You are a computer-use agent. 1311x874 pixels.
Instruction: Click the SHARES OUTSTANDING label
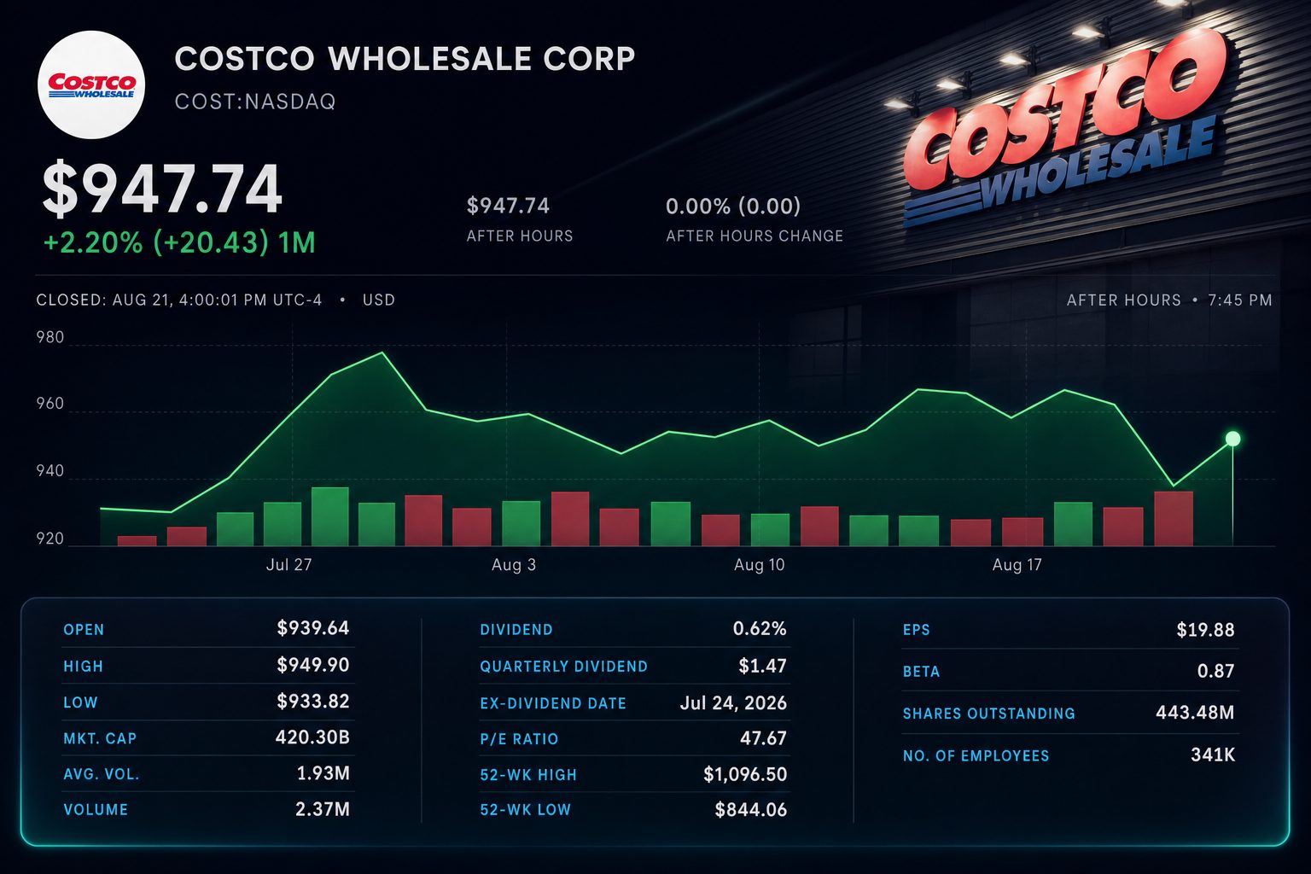[x=989, y=714]
